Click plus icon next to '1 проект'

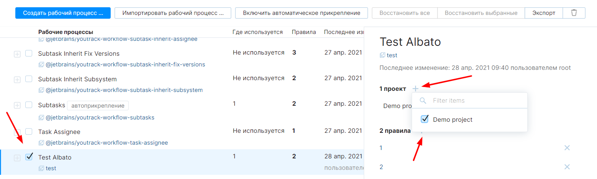[x=415, y=89]
